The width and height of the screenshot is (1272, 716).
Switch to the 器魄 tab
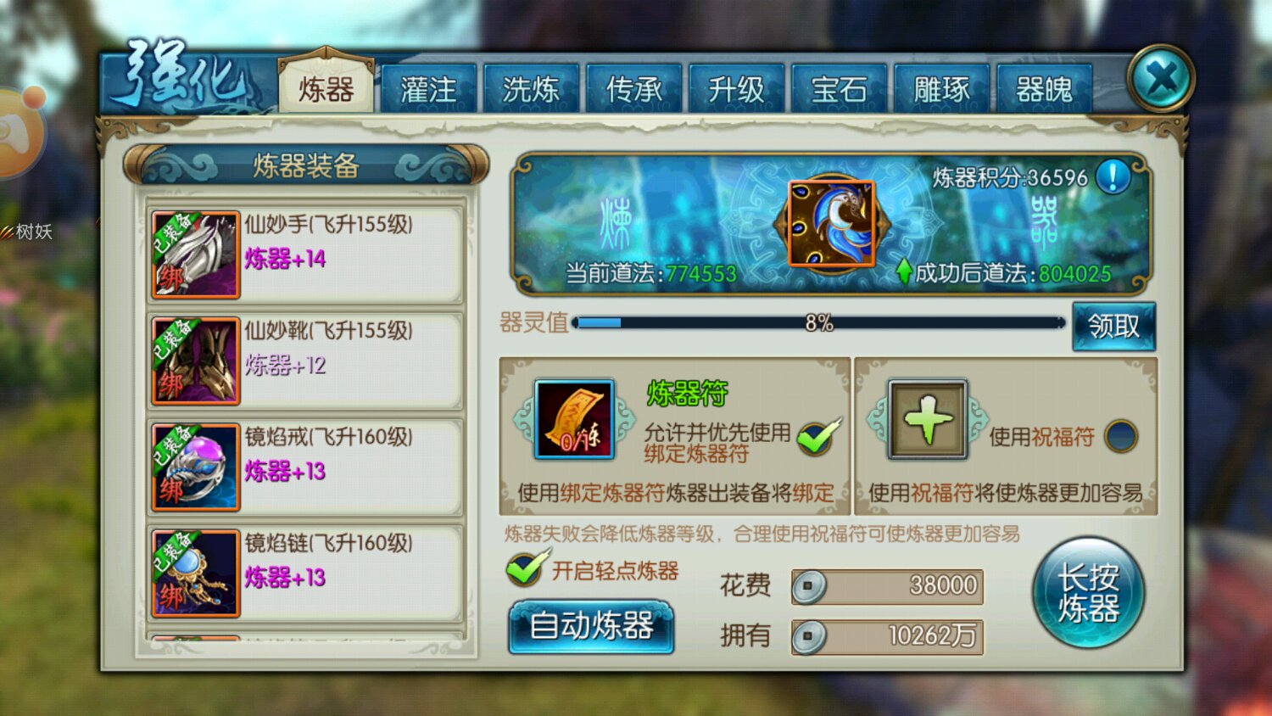[1044, 88]
